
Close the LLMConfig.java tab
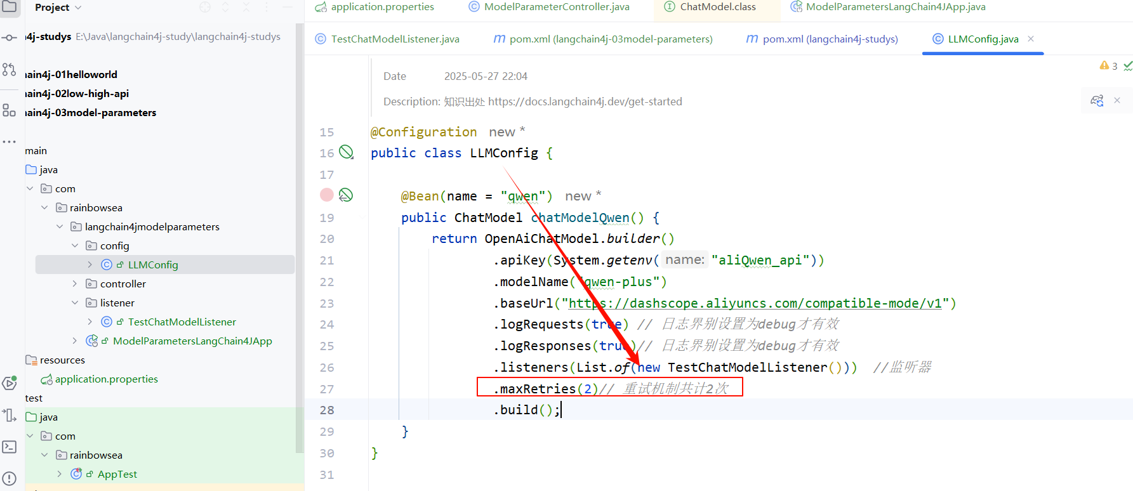pos(1031,39)
